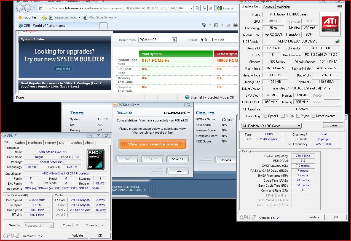The image size is (351, 241).
Task: Open the dropdown arrow next to Home icon
Action: pos(210,25)
